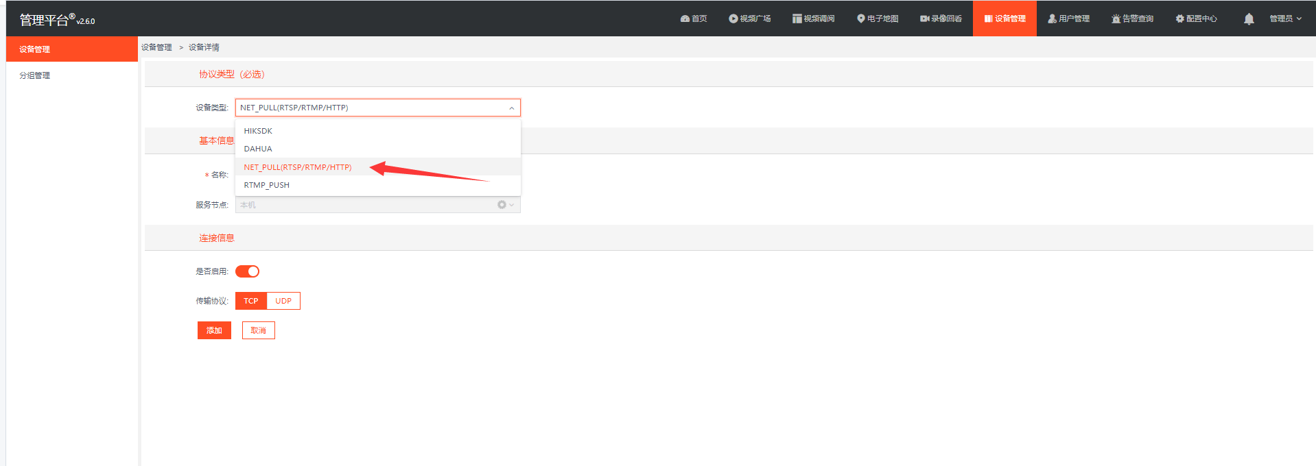
Task: Click the 添加 add button
Action: (x=214, y=330)
